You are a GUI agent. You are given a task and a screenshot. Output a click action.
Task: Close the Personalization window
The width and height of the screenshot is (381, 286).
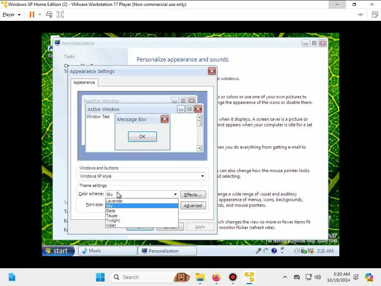pyautogui.click(x=323, y=43)
